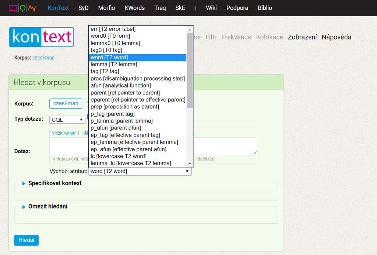Open Treq in top navigation

[160, 8]
